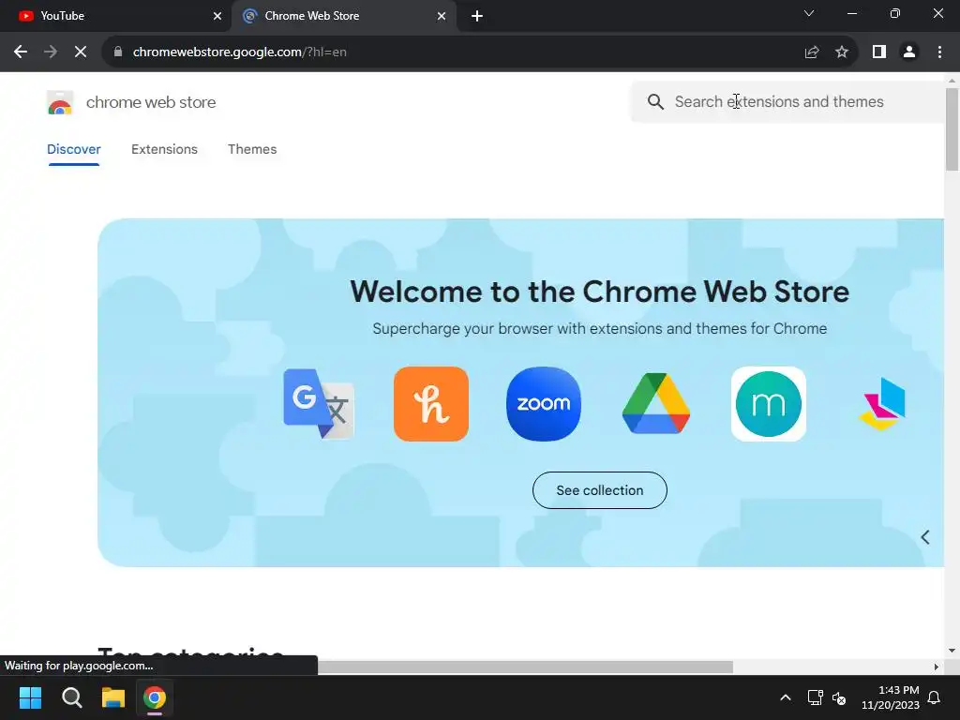
Task: Click the forward navigation arrow
Action: [x=51, y=52]
